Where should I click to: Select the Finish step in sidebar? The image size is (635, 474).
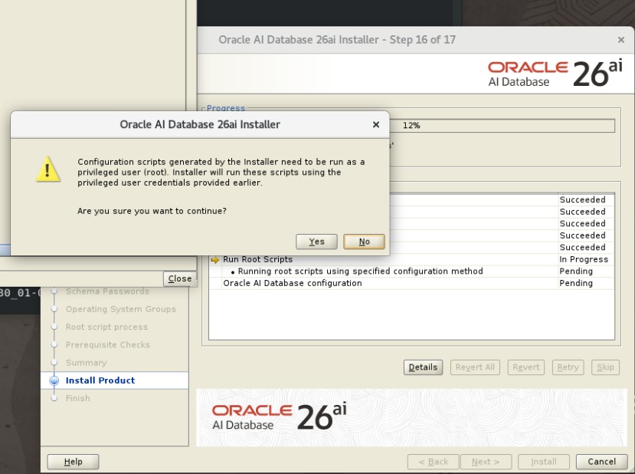(78, 398)
